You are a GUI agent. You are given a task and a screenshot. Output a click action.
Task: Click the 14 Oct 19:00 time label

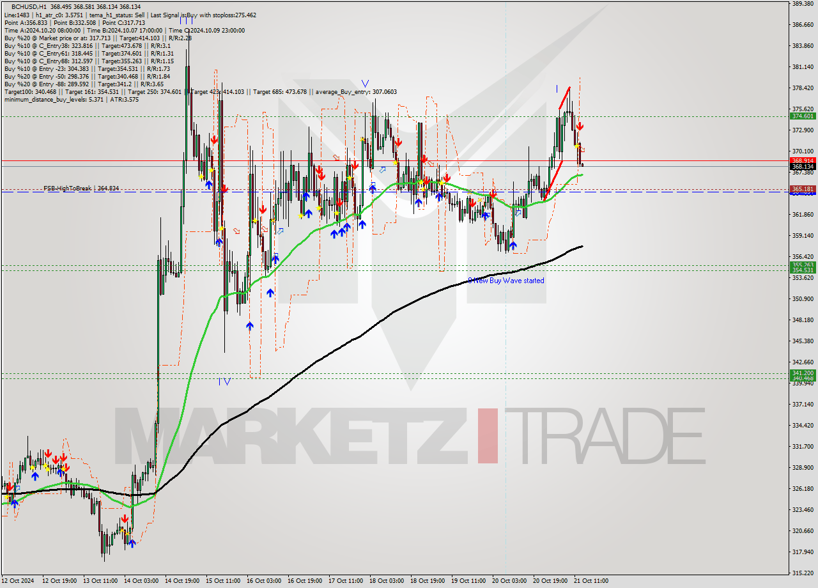click(182, 581)
